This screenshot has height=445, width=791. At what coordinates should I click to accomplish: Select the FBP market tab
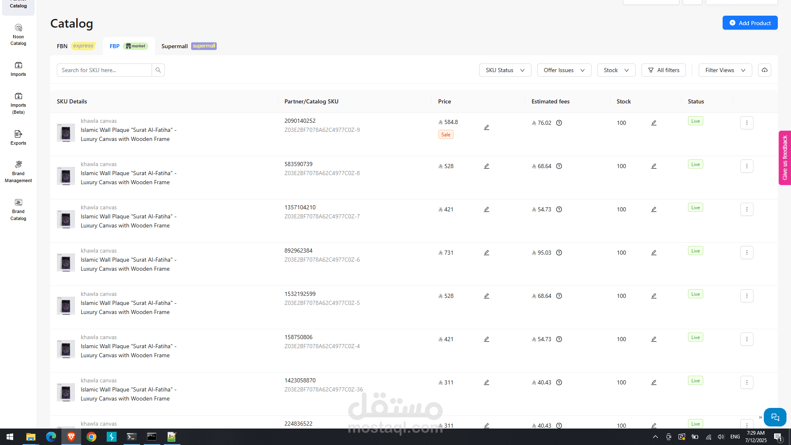(x=129, y=46)
